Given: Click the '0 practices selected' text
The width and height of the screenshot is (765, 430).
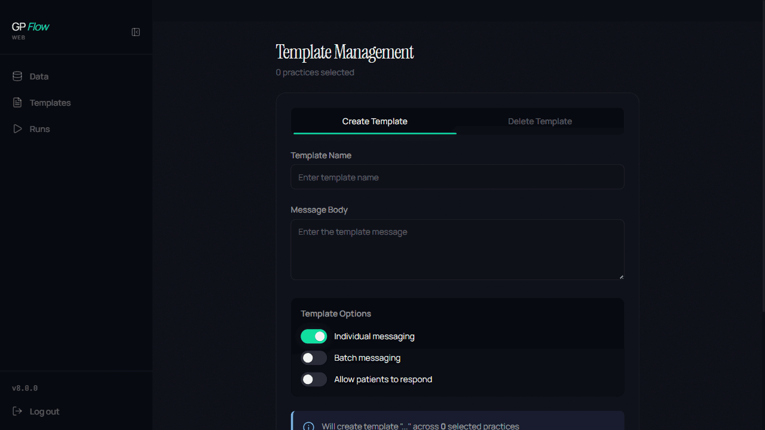Looking at the screenshot, I should point(315,72).
